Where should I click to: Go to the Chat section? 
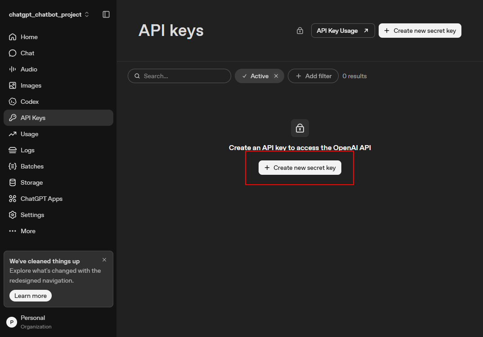click(x=58, y=53)
